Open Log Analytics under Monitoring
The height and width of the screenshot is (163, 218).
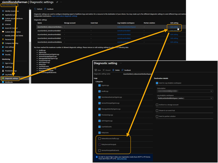pyautogui.click(x=8, y=75)
